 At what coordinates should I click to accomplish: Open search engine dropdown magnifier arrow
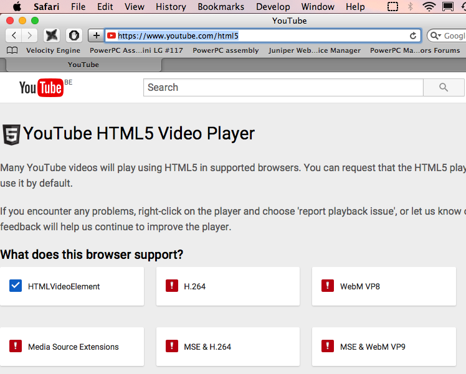(x=435, y=35)
